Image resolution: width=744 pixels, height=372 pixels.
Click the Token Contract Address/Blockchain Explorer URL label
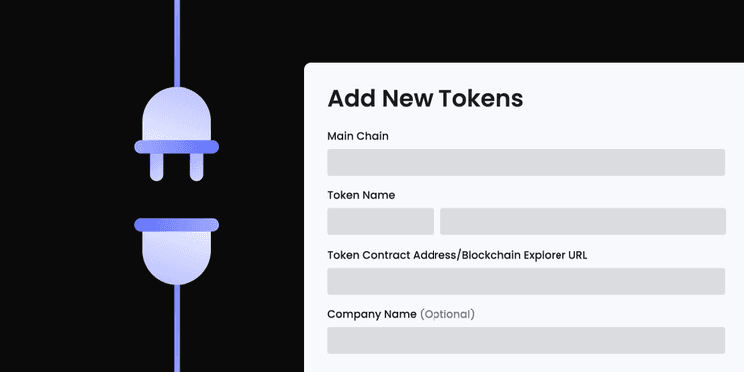457,255
